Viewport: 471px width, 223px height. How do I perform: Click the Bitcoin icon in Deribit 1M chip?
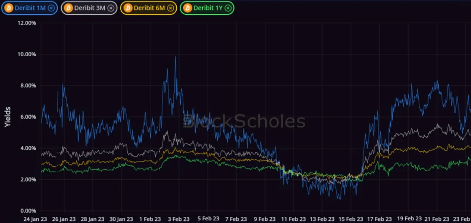(9, 8)
